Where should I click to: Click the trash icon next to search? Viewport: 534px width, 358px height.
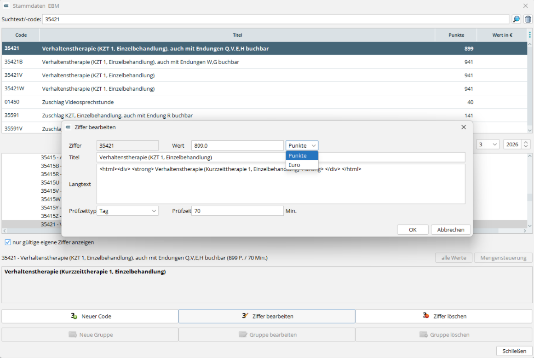pyautogui.click(x=528, y=19)
